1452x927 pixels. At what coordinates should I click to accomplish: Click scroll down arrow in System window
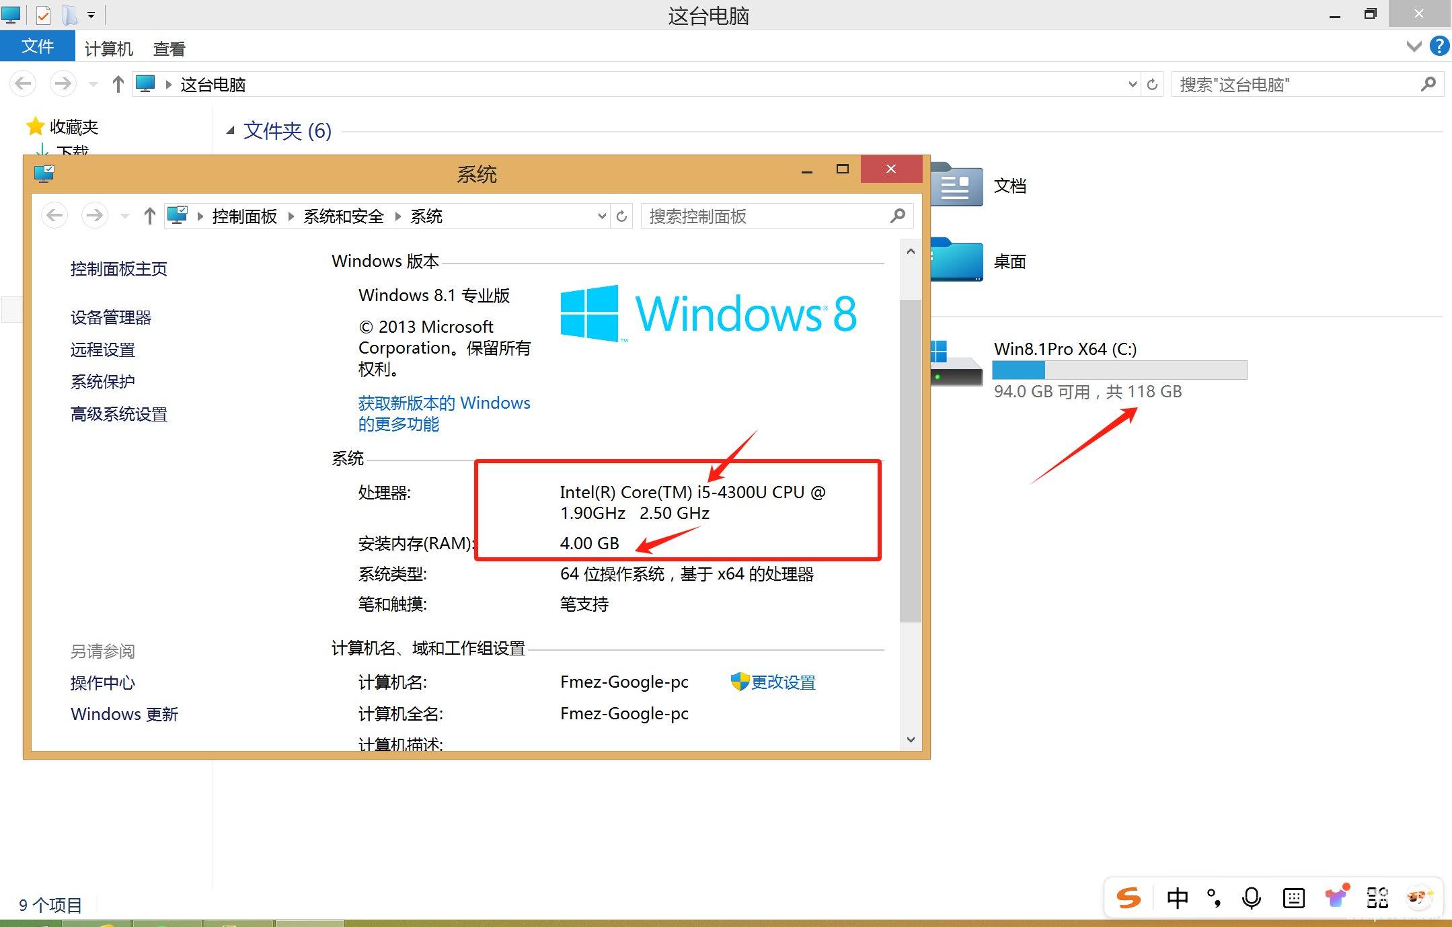(x=910, y=739)
